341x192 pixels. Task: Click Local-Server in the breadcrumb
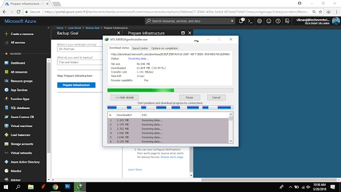[x=75, y=28]
